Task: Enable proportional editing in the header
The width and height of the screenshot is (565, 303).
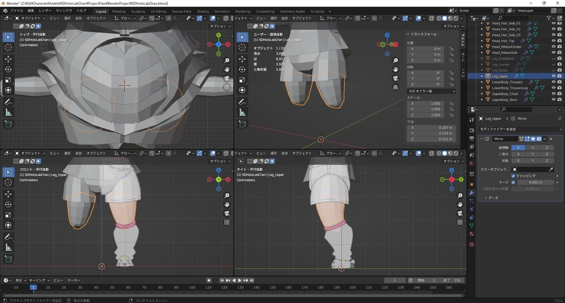Action: tap(169, 18)
